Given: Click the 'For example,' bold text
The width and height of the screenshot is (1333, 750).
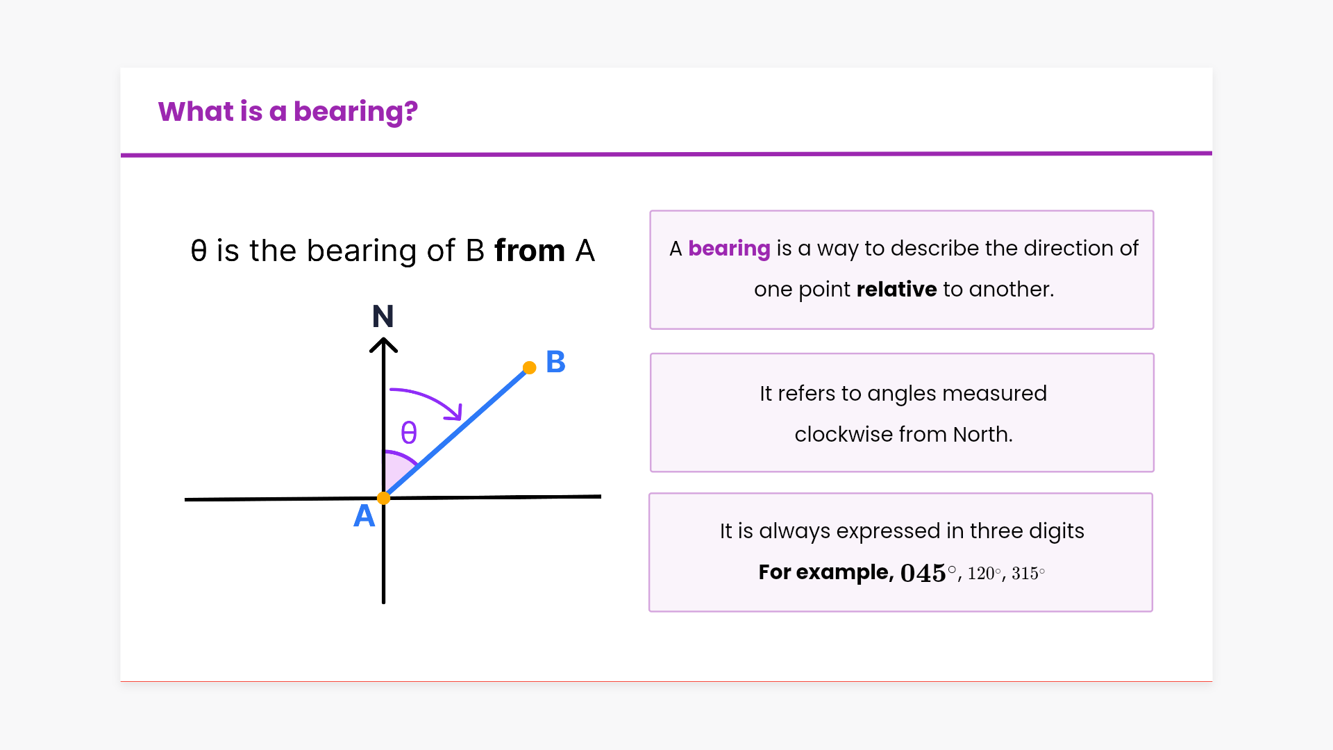Looking at the screenshot, I should tap(825, 572).
